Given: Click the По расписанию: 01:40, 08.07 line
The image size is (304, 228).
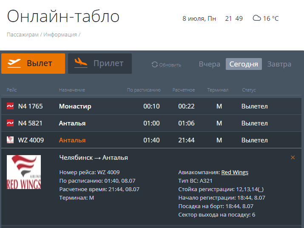Looking at the screenshot, I should pos(97,181).
